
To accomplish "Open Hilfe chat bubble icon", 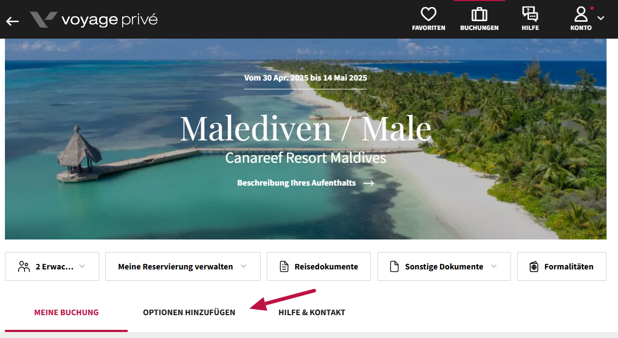I will tap(530, 14).
